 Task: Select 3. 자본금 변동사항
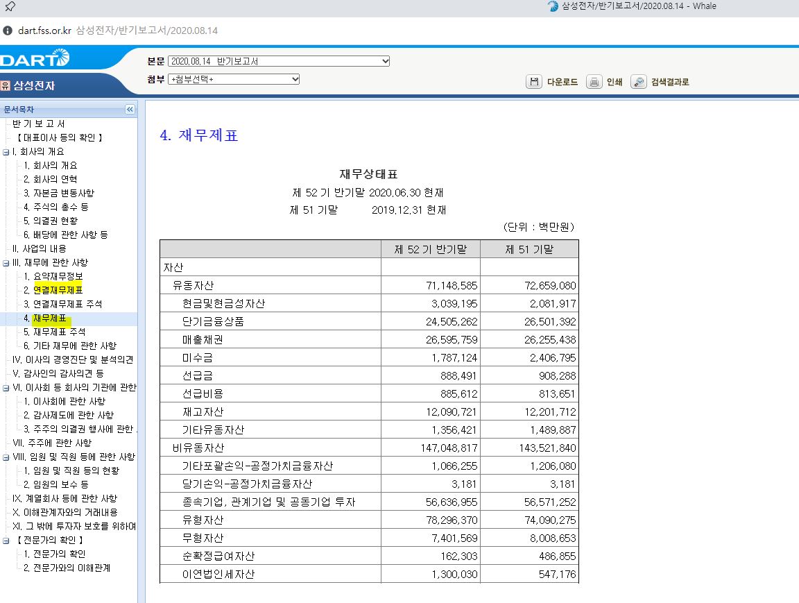point(59,193)
